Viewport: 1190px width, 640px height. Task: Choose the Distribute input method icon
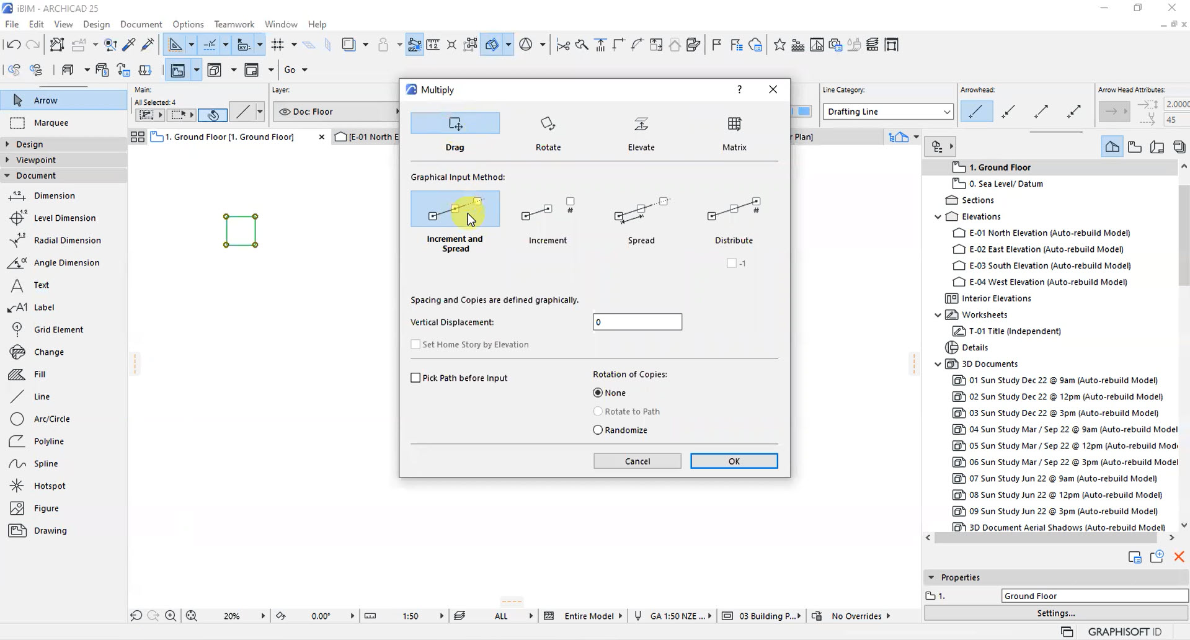pos(734,211)
